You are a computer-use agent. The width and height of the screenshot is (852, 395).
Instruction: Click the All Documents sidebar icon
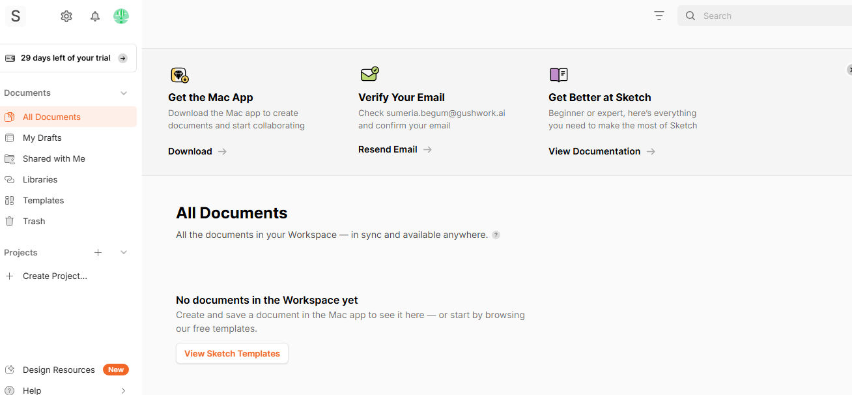pos(9,117)
